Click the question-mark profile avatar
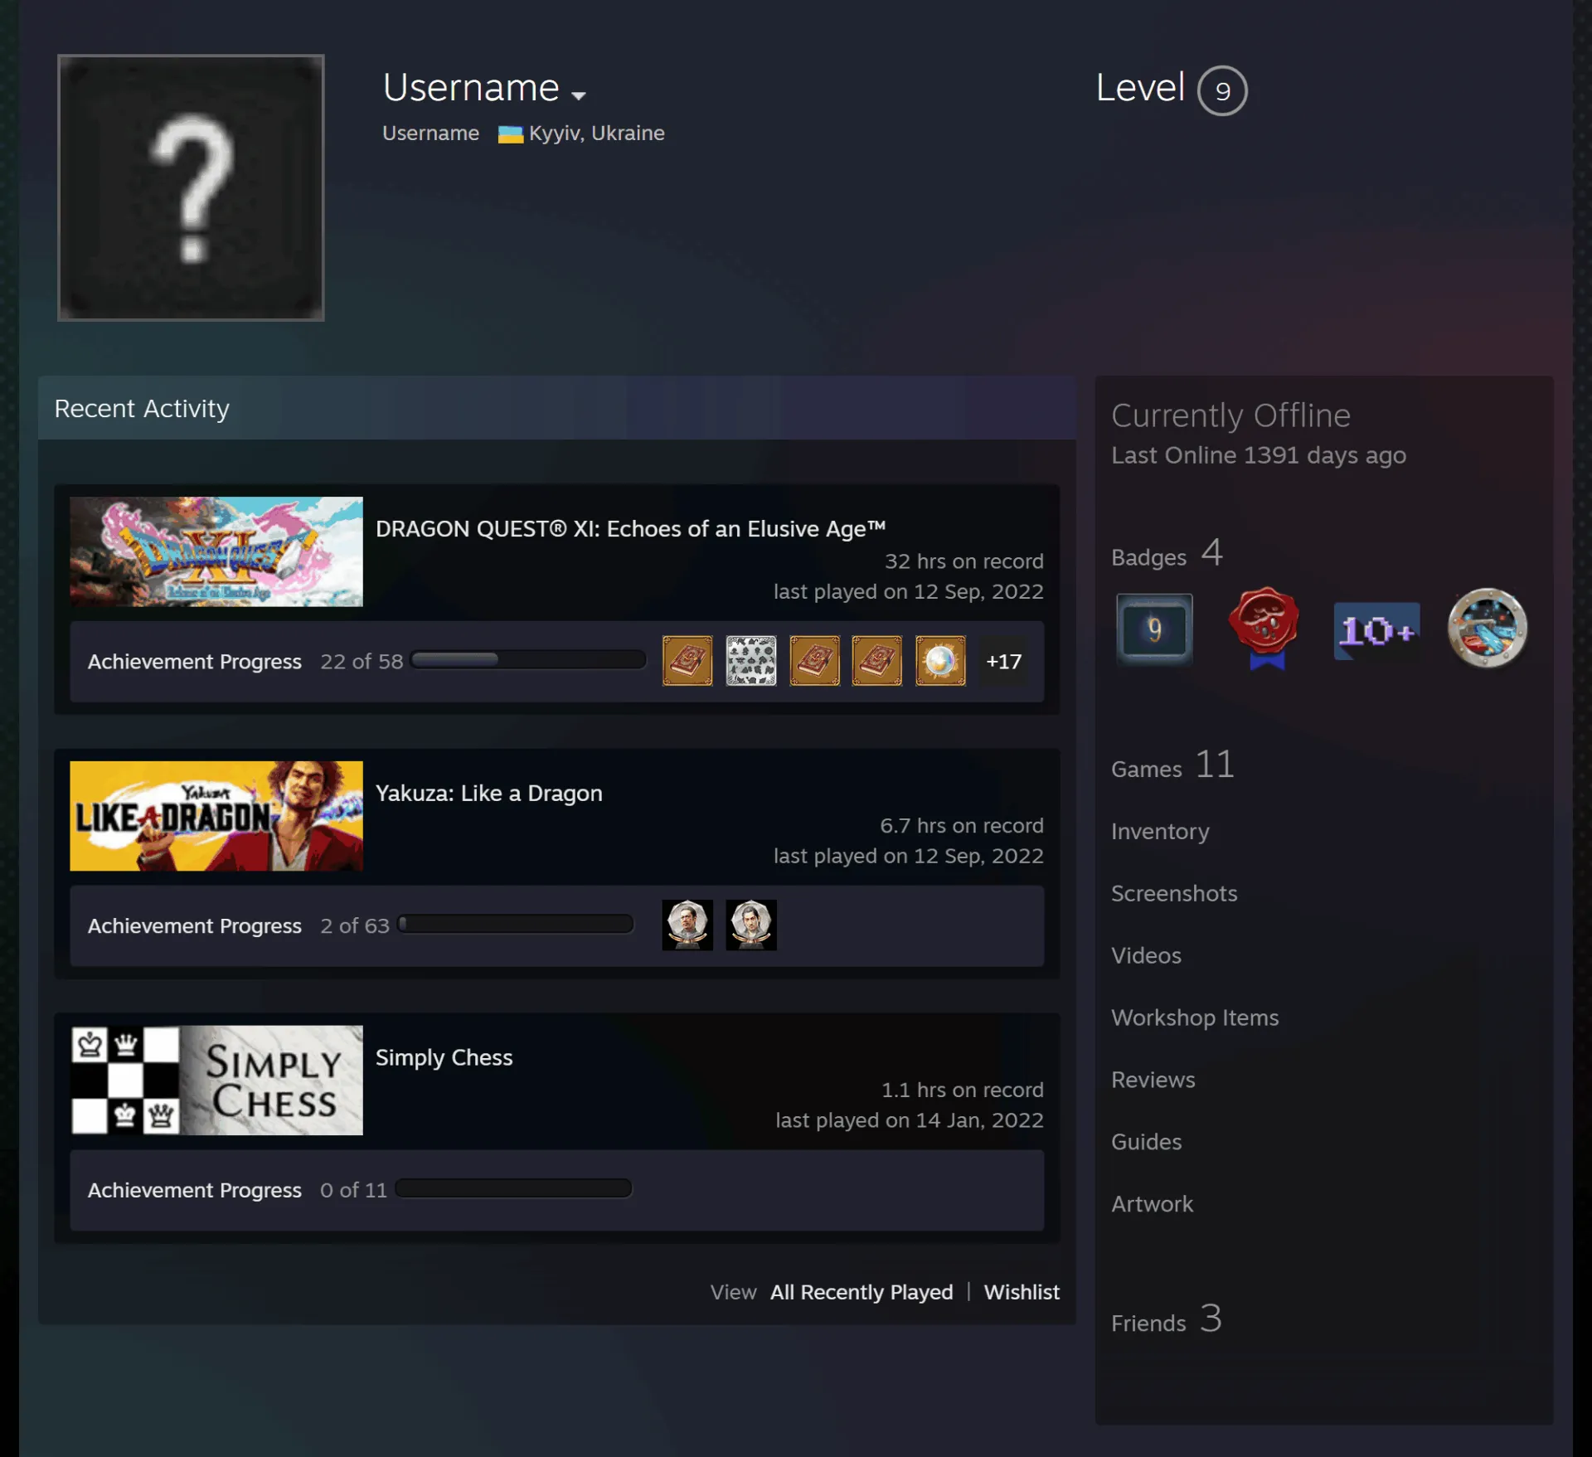Image resolution: width=1592 pixels, height=1457 pixels. click(191, 187)
